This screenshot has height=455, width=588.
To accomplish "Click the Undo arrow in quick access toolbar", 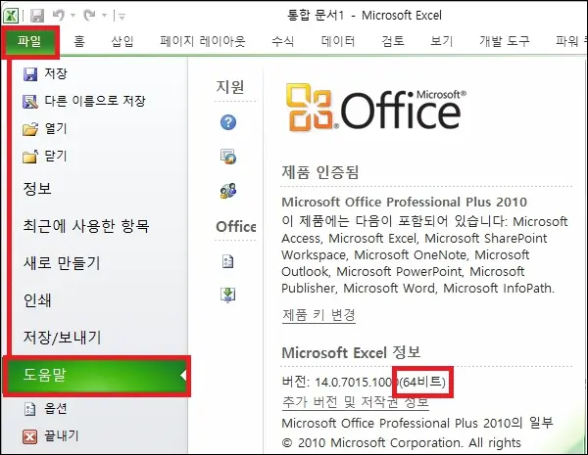I will pos(58,16).
